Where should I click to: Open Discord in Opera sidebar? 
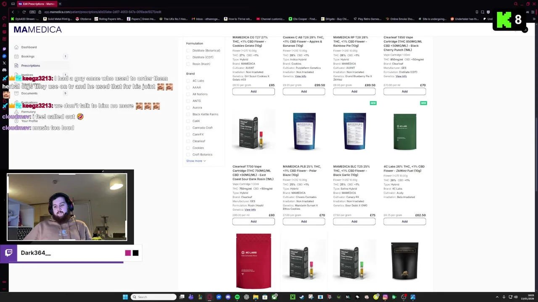pos(4,71)
